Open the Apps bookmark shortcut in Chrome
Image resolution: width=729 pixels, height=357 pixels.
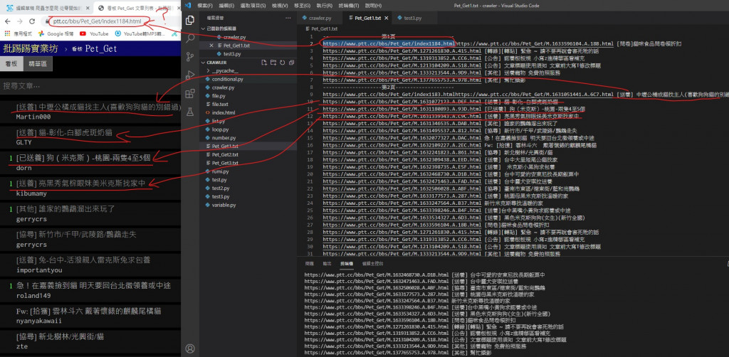tap(18, 33)
